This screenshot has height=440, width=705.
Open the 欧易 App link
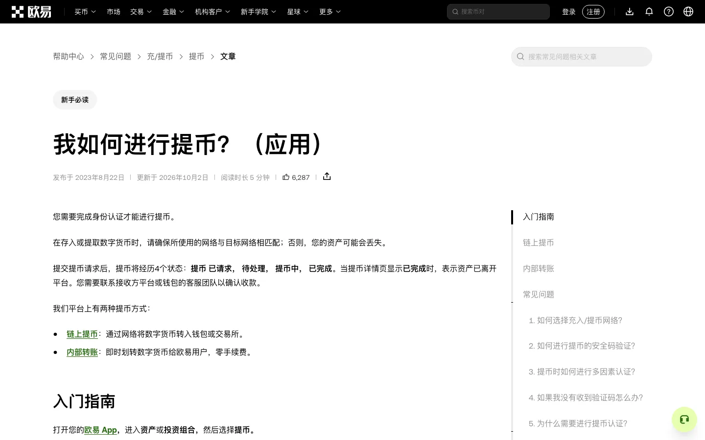tap(100, 430)
